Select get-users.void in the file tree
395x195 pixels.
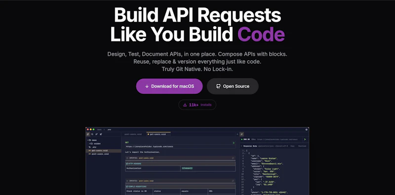103,151
